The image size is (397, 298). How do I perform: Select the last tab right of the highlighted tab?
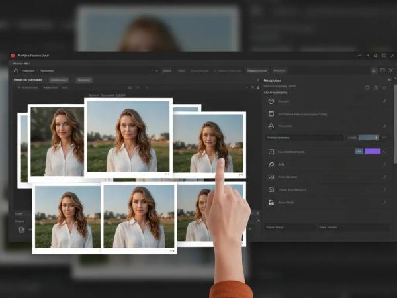tap(279, 70)
